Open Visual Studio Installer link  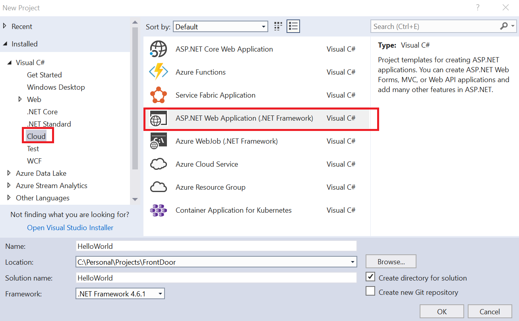click(x=70, y=227)
